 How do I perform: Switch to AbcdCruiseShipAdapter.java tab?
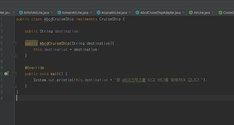[160, 13]
